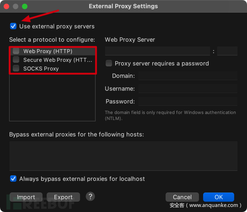Screen dimensions: 247x212
Task: Confirm settings with the OK button
Action: click(218, 197)
